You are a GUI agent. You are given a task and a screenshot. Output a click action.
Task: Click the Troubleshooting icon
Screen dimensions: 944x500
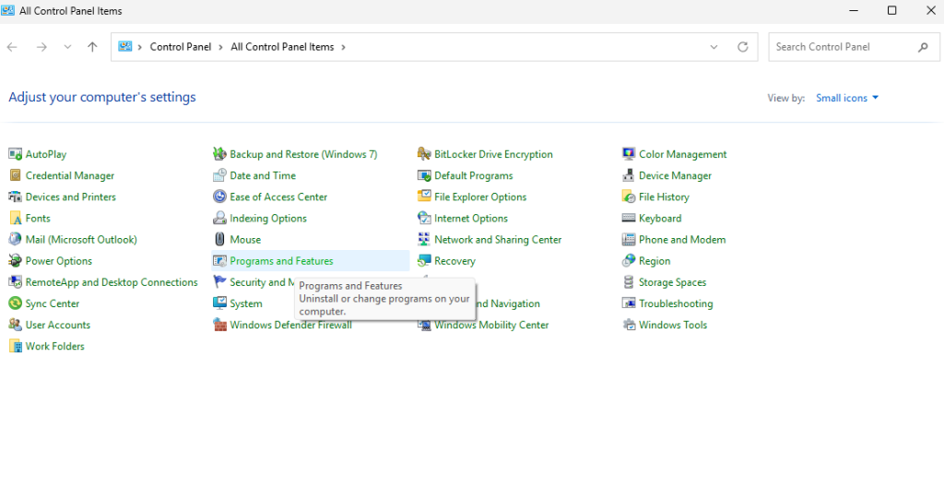pos(629,304)
